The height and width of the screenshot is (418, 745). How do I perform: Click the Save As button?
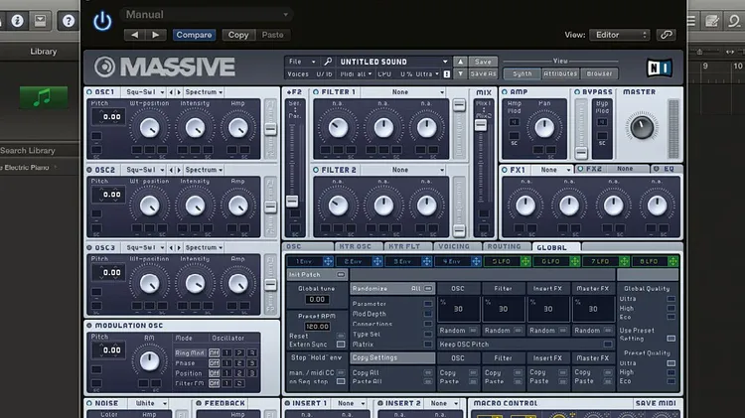483,74
